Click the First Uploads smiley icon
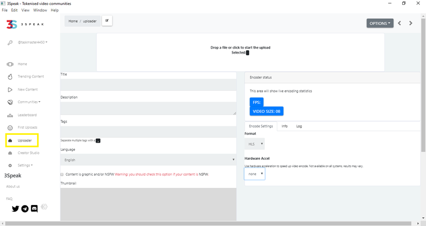The height and width of the screenshot is (226, 426). click(x=10, y=128)
